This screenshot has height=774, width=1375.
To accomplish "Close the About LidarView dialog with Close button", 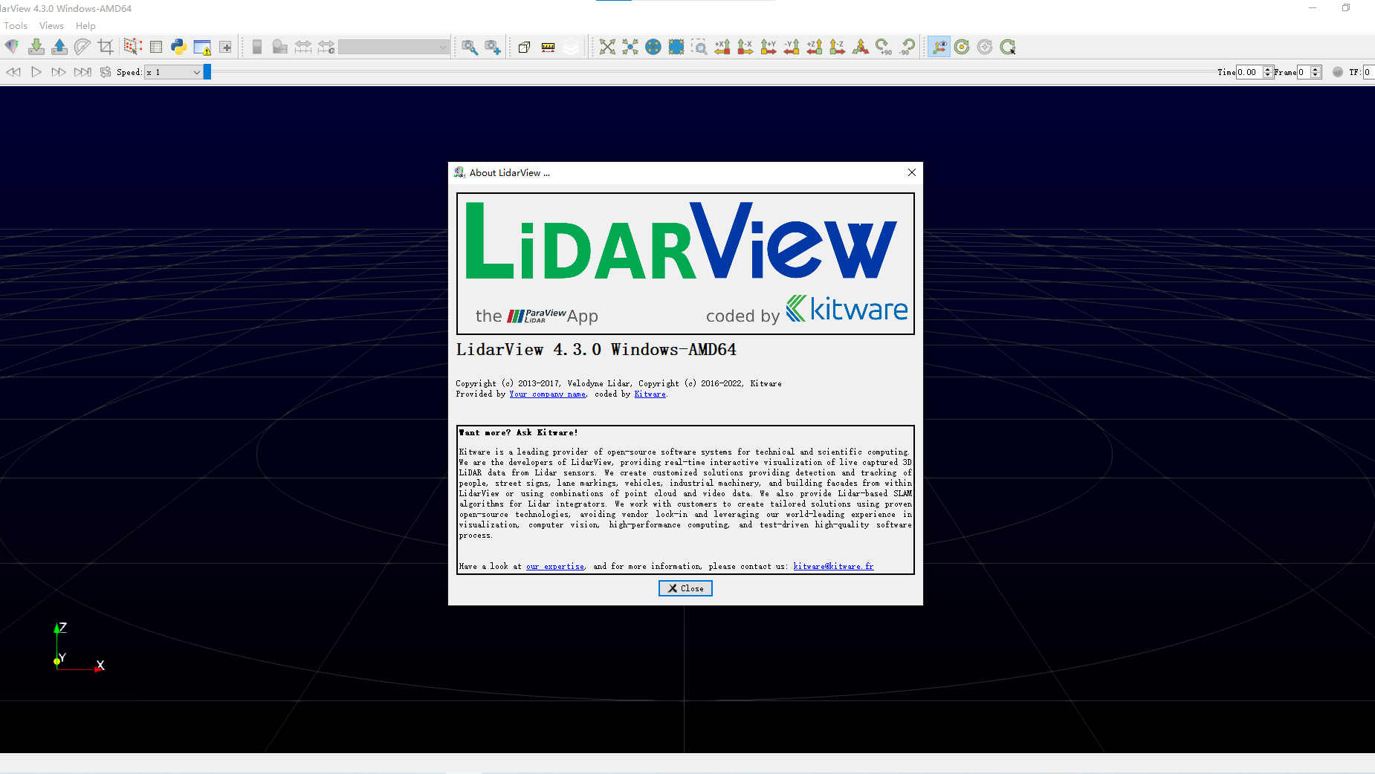I will [x=685, y=588].
